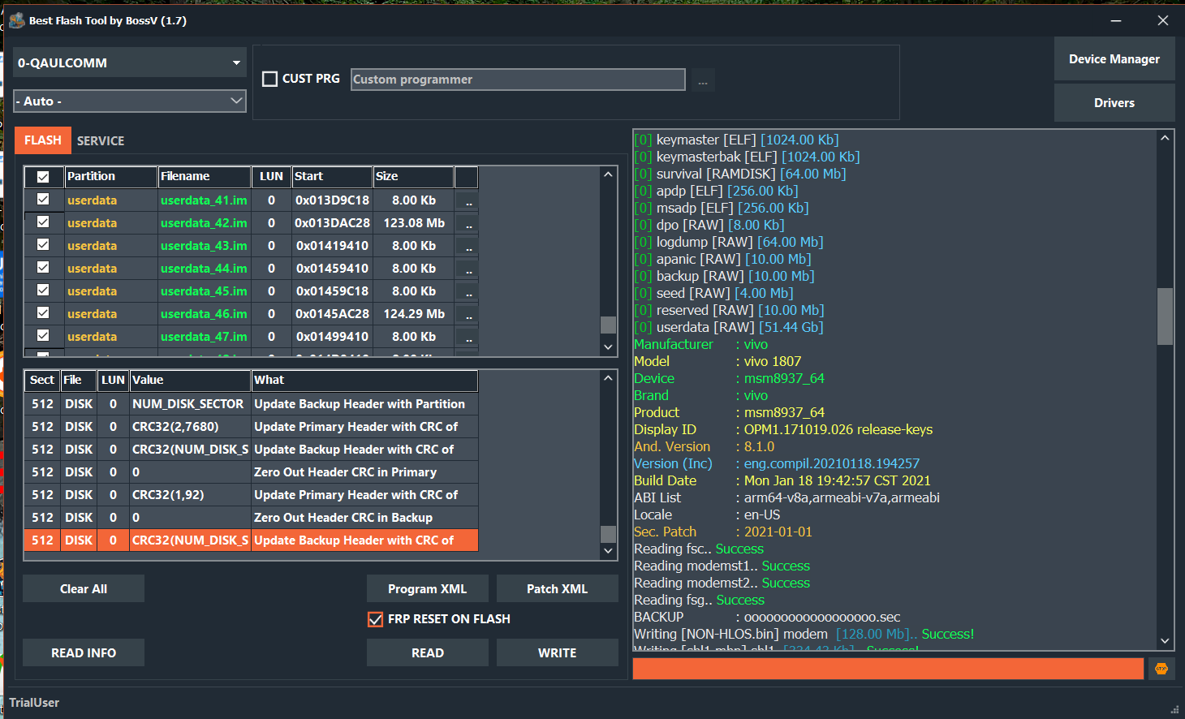
Task: Switch to the SERVICE tab
Action: pos(101,141)
